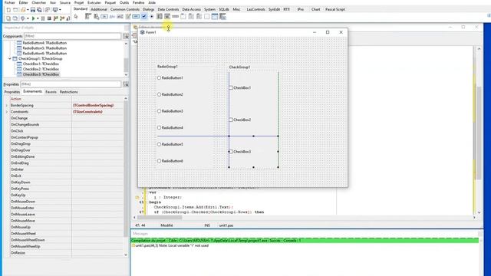
Task: Pick the TComboBox component icon
Action: [x=167, y=17]
